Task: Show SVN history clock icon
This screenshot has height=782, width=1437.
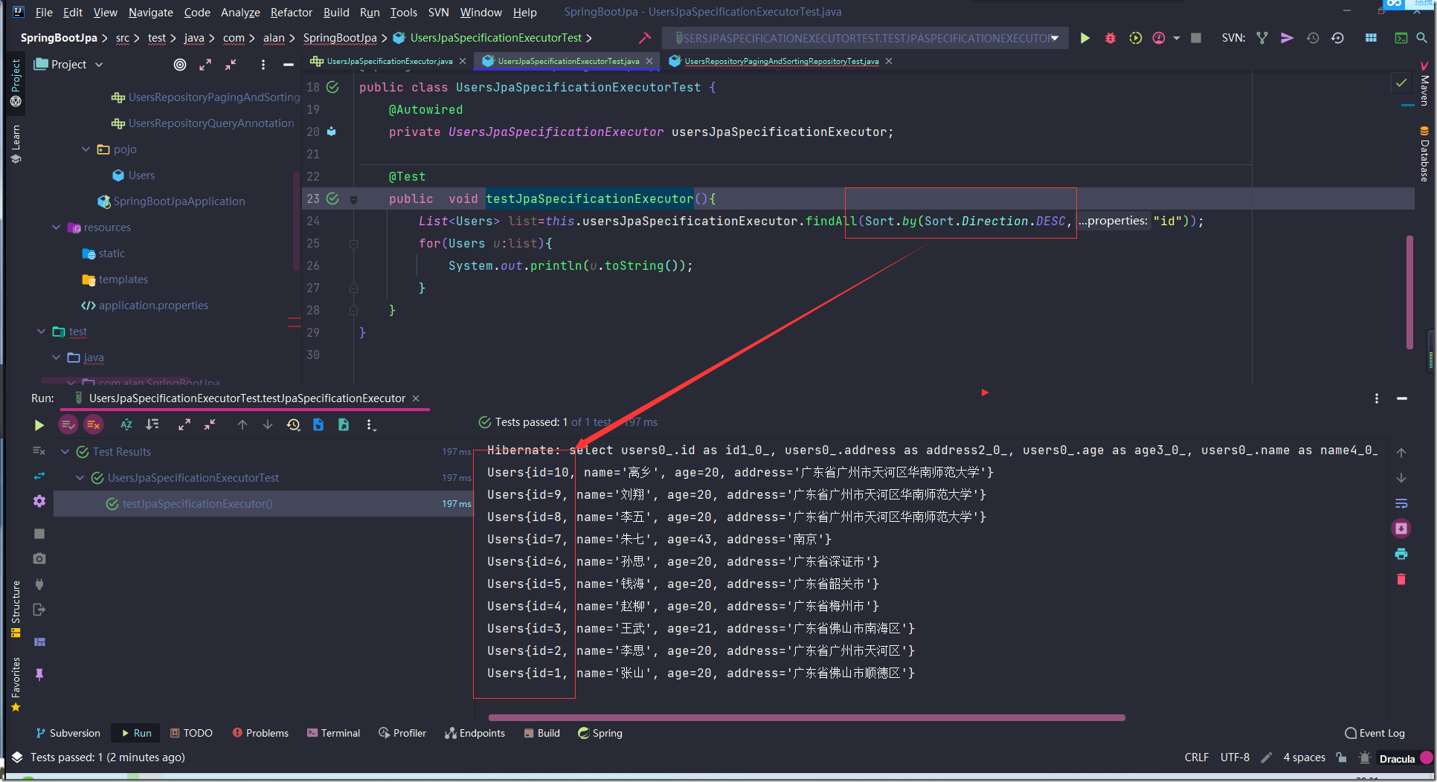Action: tap(1313, 38)
